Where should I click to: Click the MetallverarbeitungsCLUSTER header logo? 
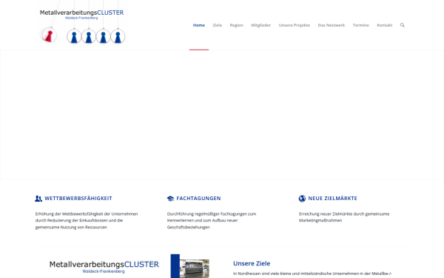click(x=81, y=23)
